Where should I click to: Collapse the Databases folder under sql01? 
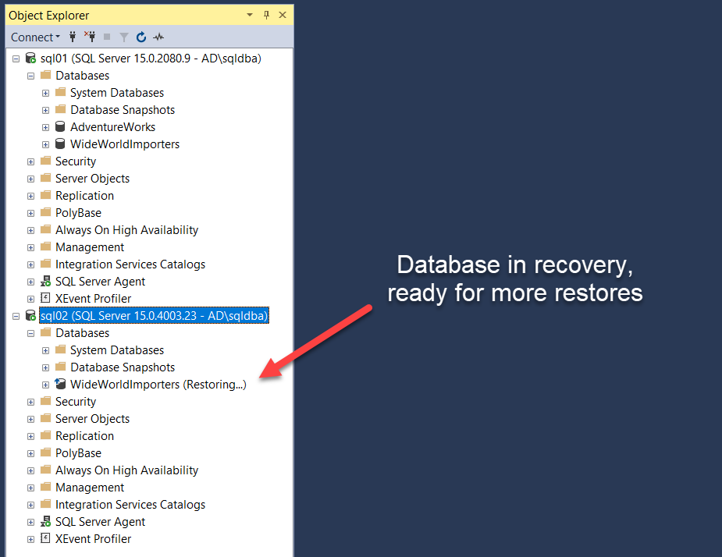coord(31,76)
